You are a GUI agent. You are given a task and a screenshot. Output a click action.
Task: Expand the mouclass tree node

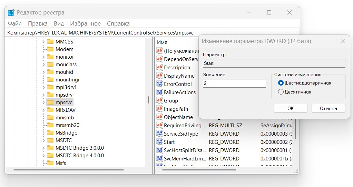click(x=43, y=65)
